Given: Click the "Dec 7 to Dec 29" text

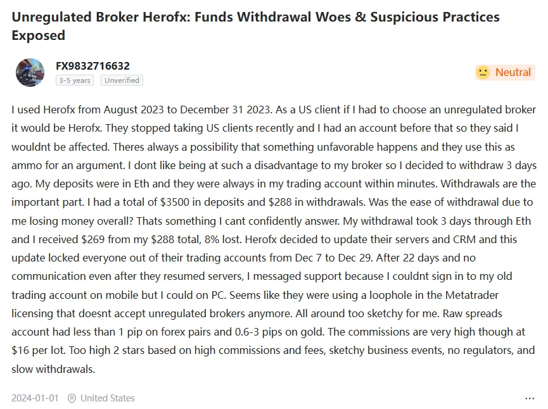Looking at the screenshot, I should (333, 258).
